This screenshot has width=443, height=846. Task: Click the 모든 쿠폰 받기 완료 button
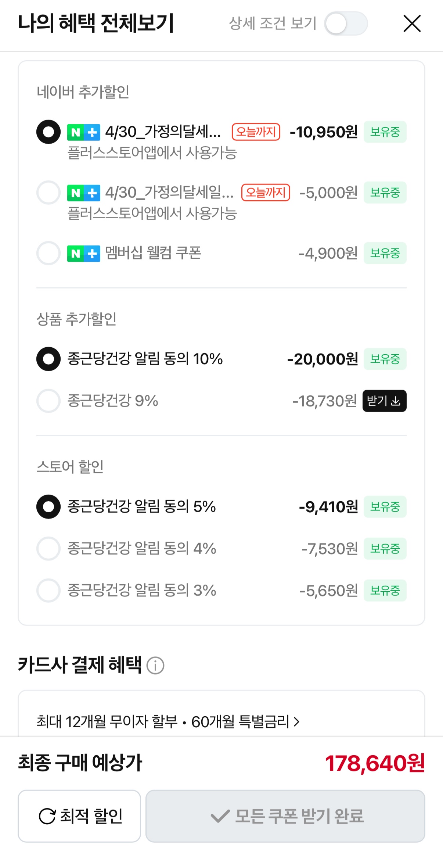(x=285, y=816)
